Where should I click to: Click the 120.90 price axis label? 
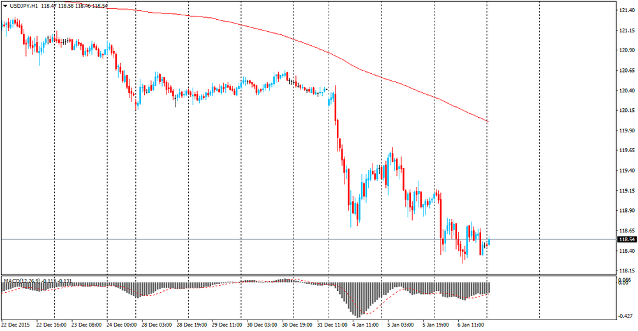pos(627,50)
